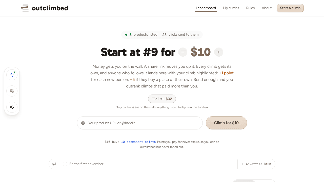
Task: Click the globe icon in URL field
Action: pyautogui.click(x=83, y=123)
